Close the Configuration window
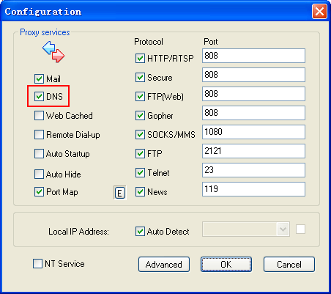331x294 pixels. pyautogui.click(x=319, y=11)
